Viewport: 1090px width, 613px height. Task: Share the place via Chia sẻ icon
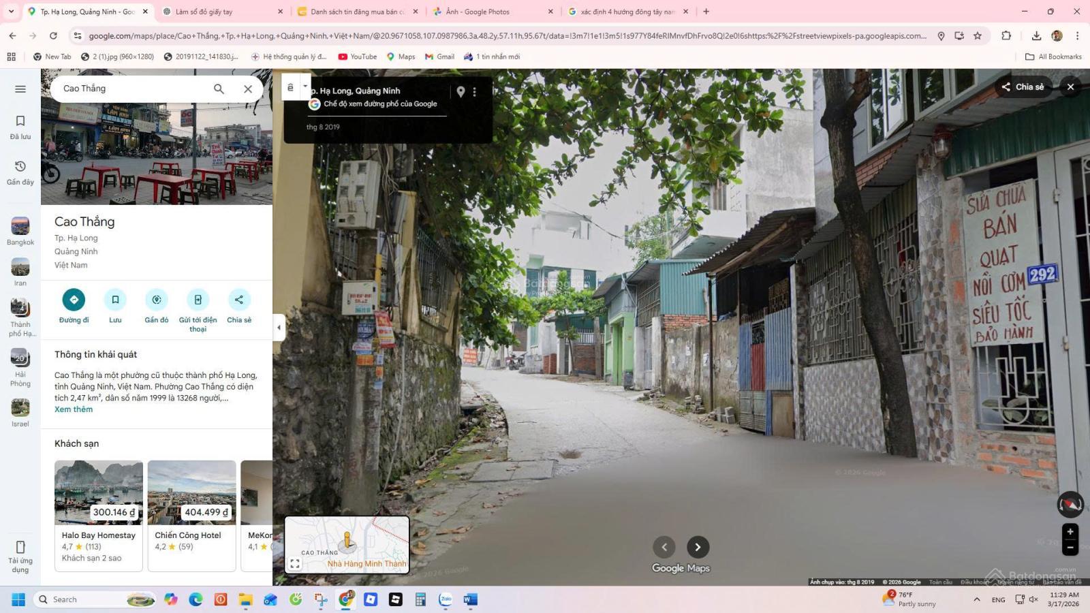(x=239, y=306)
